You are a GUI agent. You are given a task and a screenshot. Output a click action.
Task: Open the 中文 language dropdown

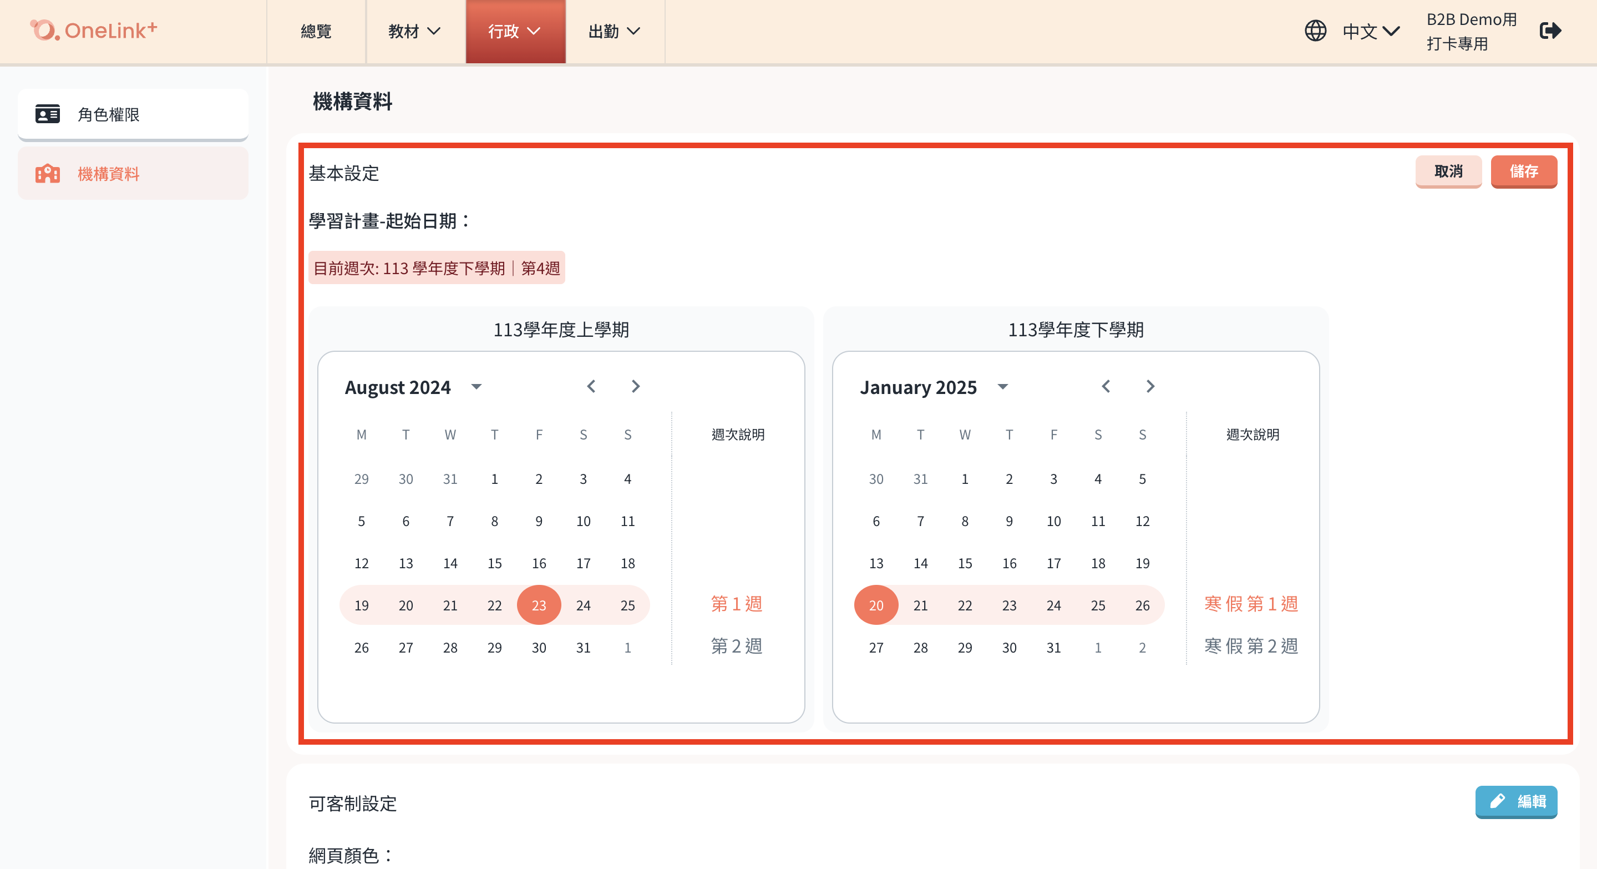1371,31
